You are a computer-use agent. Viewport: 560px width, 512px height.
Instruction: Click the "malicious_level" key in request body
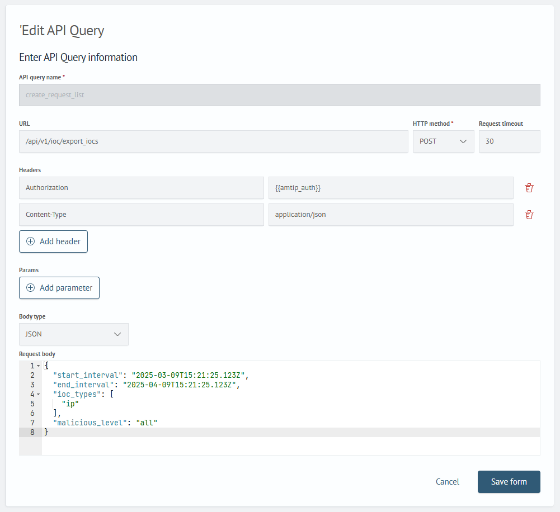[x=90, y=423]
